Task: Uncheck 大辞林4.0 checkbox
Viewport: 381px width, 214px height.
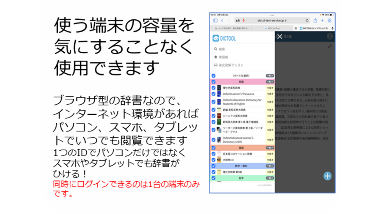Action: (x=213, y=160)
